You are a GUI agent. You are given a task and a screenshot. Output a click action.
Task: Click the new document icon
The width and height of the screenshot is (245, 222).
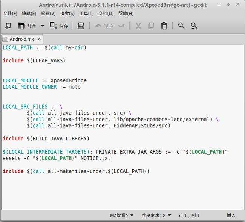coord(8,26)
